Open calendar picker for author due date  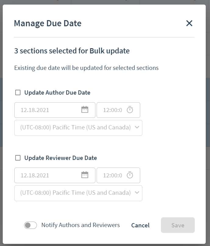[85, 110]
